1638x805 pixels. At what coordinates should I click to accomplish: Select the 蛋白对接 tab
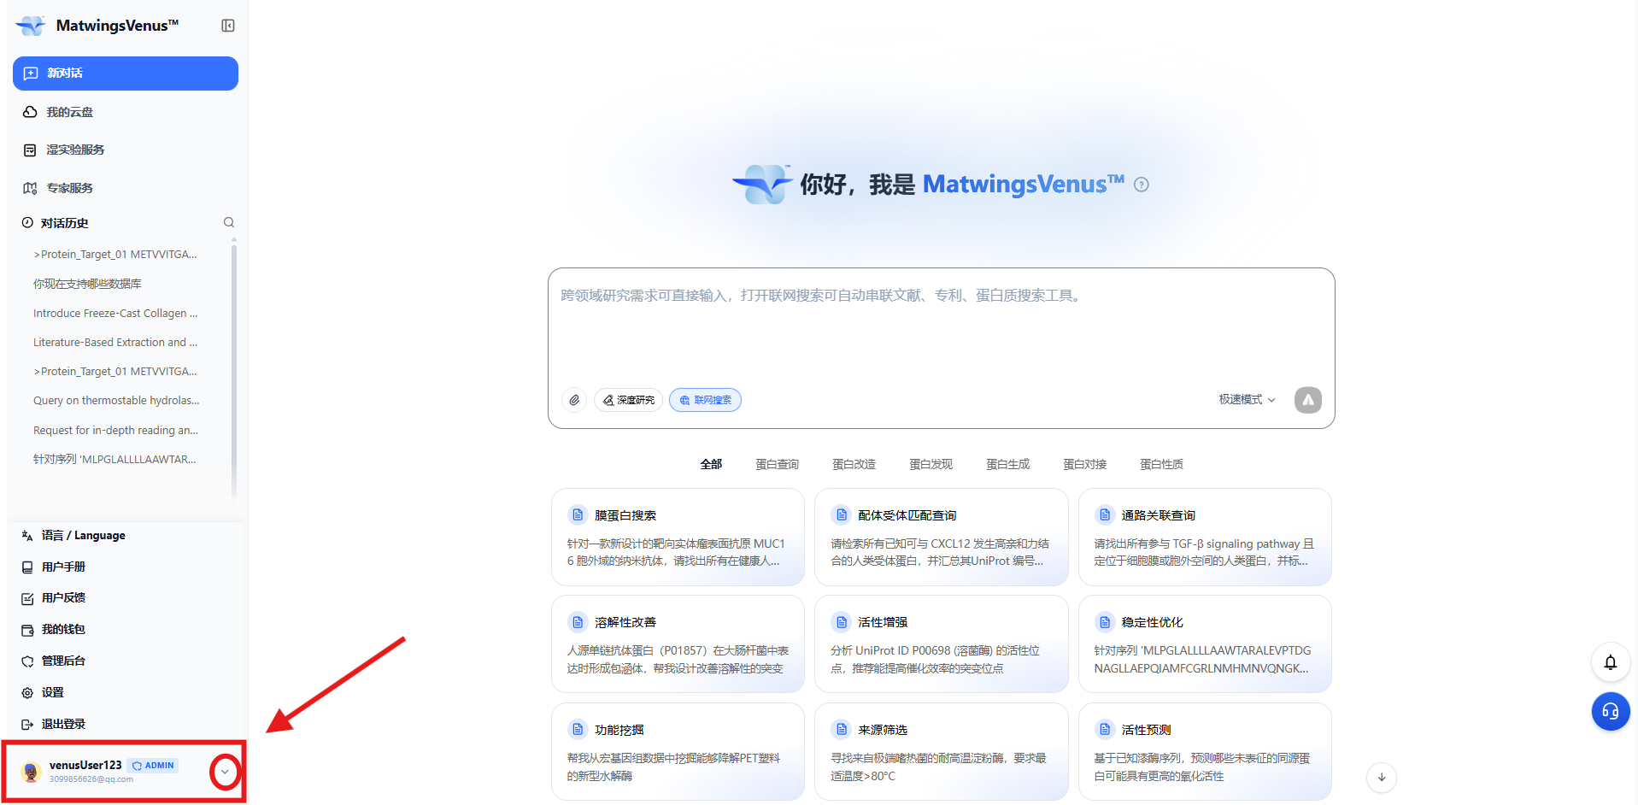pyautogui.click(x=1084, y=465)
